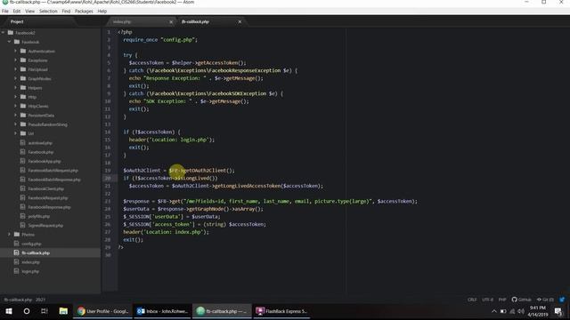Open FacebookRequest.php file
570x320 pixels.
[47, 198]
